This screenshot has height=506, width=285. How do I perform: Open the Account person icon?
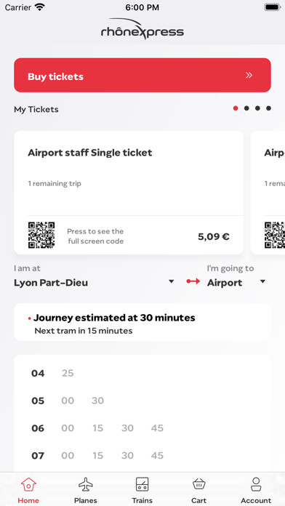(256, 485)
